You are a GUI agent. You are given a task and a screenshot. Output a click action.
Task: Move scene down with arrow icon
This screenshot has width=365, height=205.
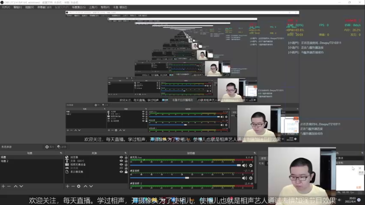(21, 186)
